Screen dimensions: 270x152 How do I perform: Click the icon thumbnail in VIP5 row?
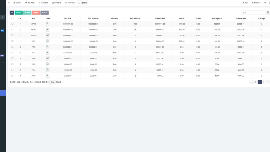48,64
